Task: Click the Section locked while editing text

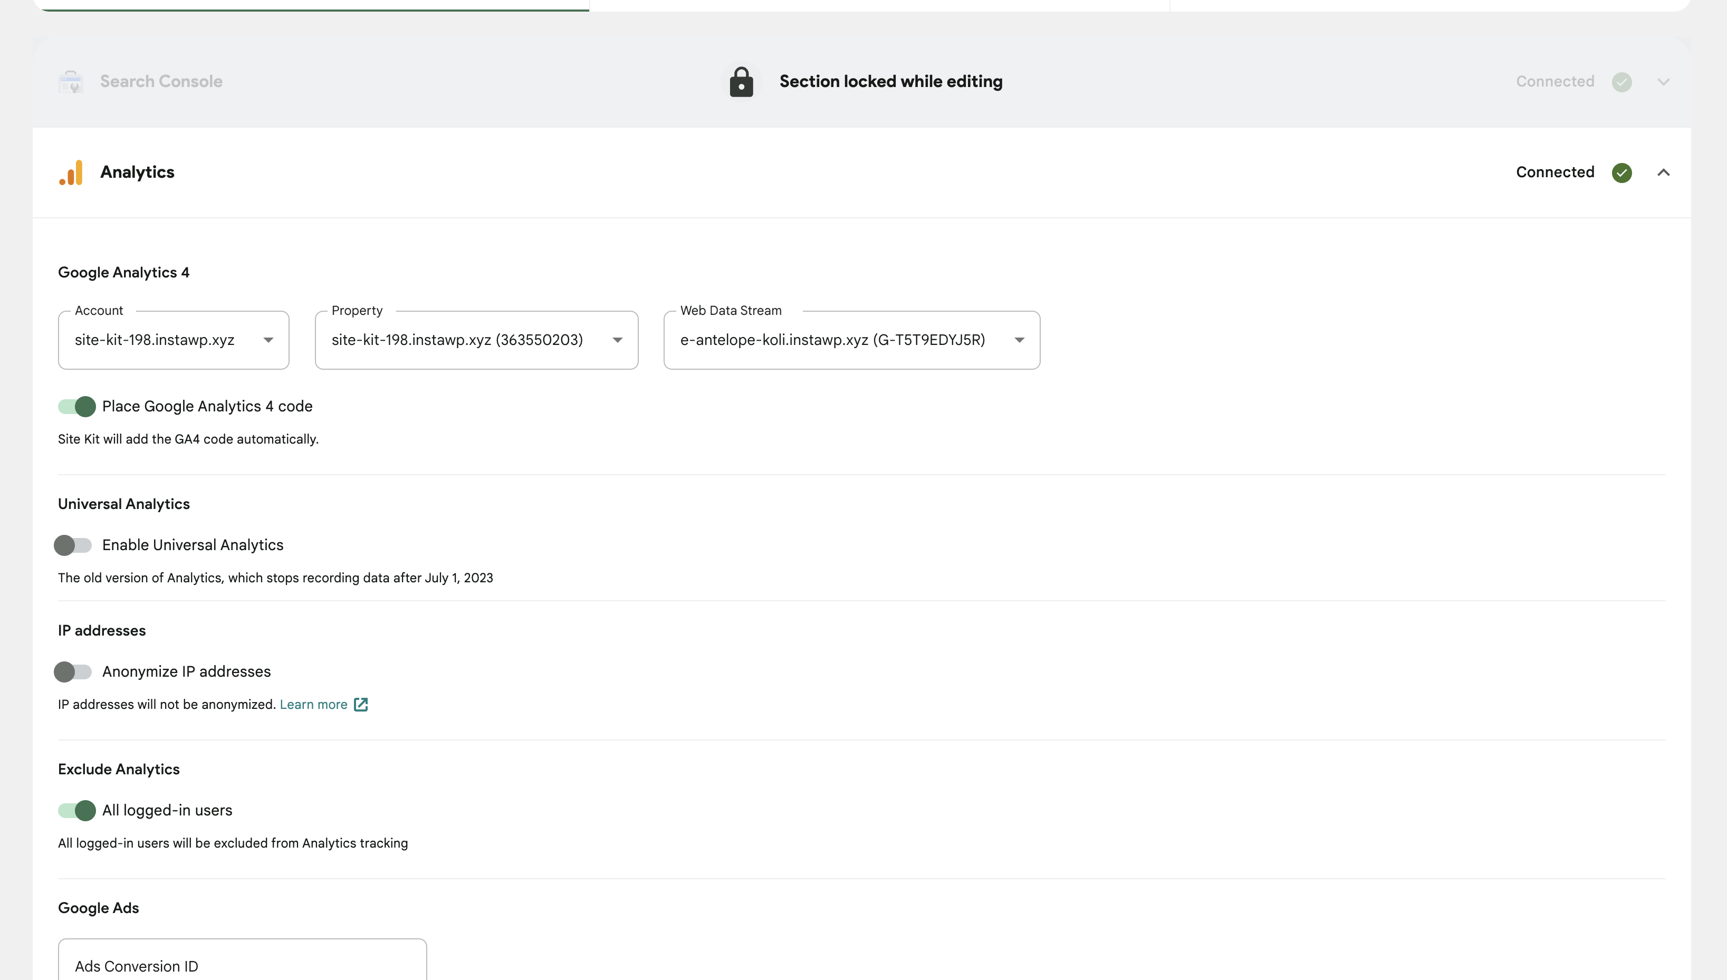Action: click(890, 81)
